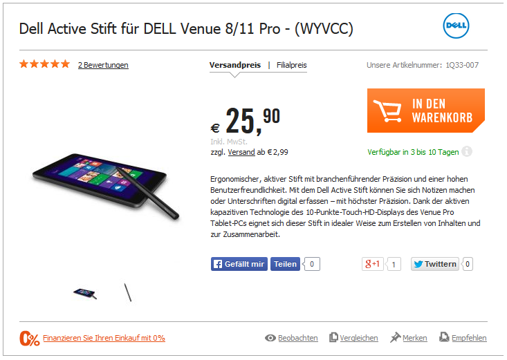Share on Facebook with Teilen button
This screenshot has width=507, height=360.
[x=285, y=264]
